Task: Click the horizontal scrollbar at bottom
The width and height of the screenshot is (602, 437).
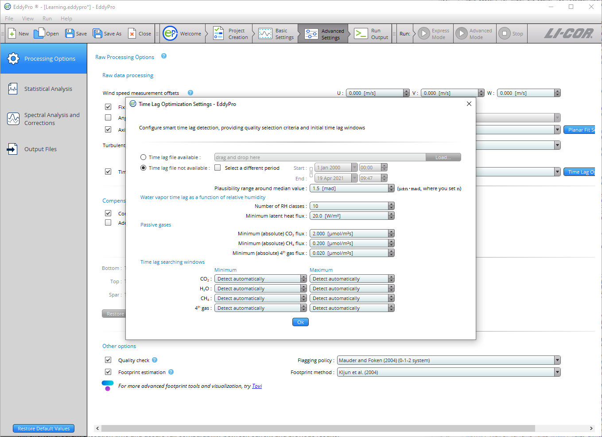Action: 318,429
